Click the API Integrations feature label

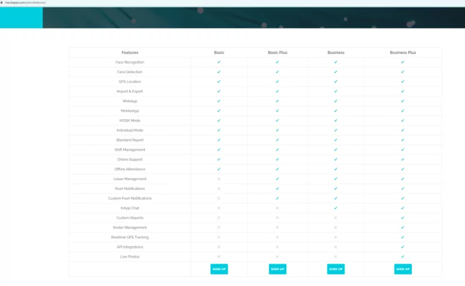click(x=130, y=247)
